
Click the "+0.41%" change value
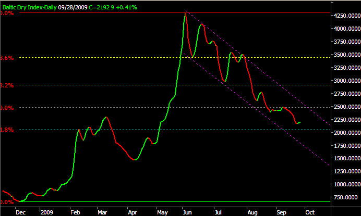127,7
